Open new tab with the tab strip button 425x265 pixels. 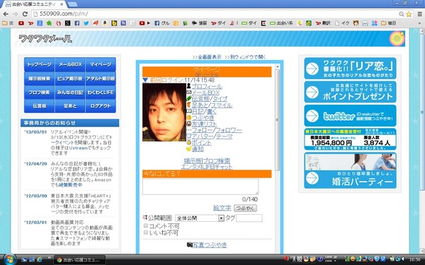72,4
